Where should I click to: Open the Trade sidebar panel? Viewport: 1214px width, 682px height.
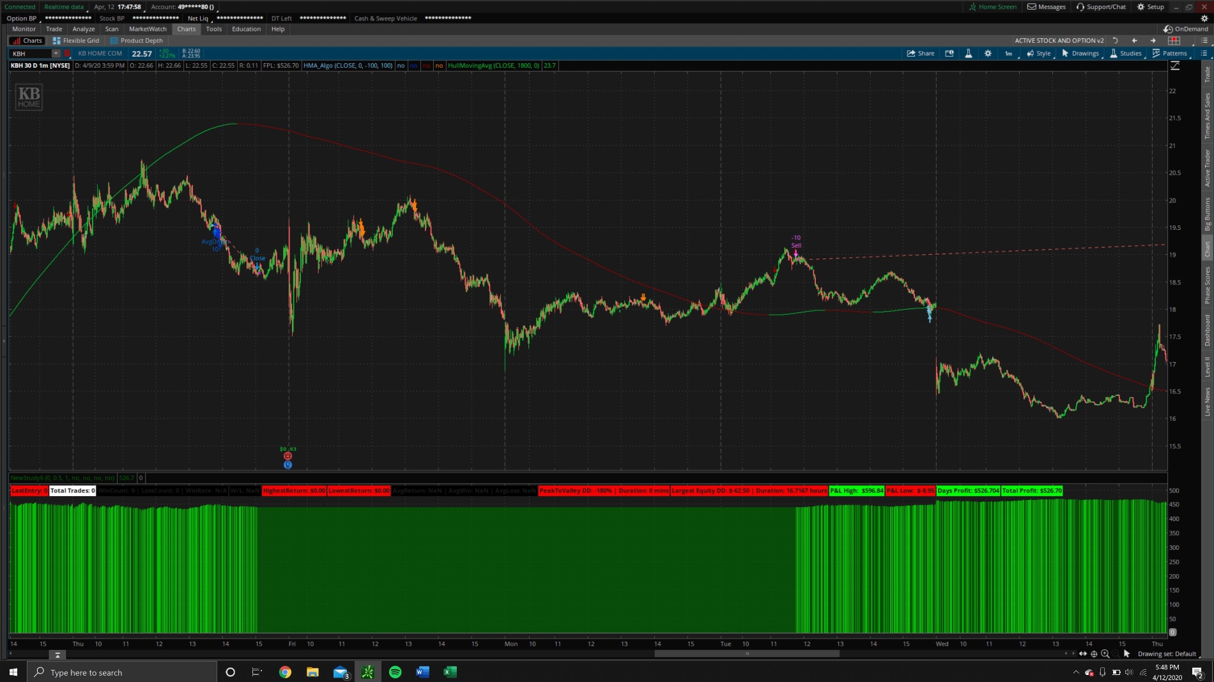tap(1207, 75)
